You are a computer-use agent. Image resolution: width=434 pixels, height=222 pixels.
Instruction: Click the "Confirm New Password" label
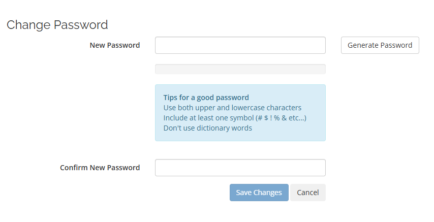tap(100, 168)
